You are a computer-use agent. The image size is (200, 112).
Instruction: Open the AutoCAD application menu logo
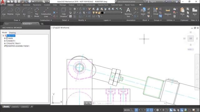[x=3, y=2]
